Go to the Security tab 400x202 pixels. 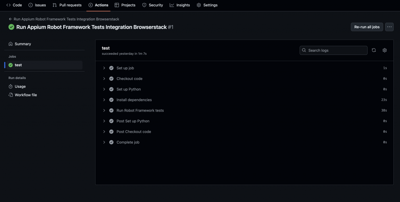pyautogui.click(x=152, y=5)
